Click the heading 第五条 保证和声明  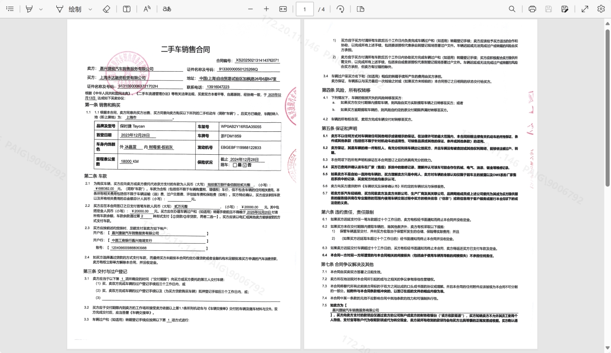tap(339, 128)
